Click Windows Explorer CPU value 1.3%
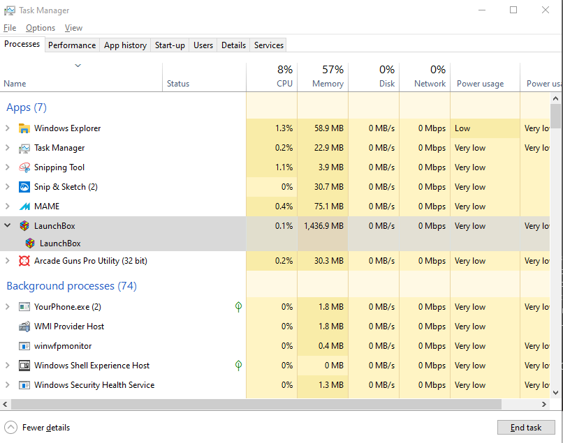This screenshot has width=563, height=443. (x=284, y=128)
